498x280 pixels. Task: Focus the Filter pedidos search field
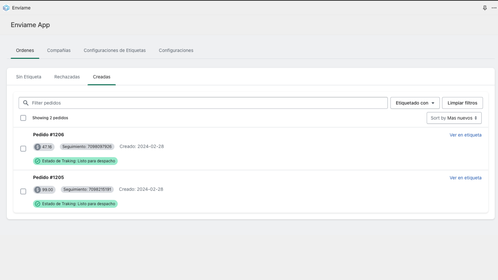[203, 103]
